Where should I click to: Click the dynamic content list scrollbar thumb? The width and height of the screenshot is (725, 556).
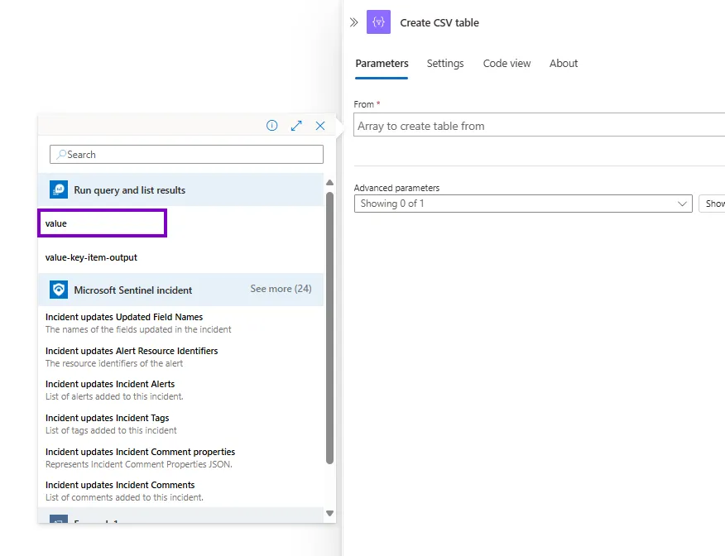pos(329,328)
